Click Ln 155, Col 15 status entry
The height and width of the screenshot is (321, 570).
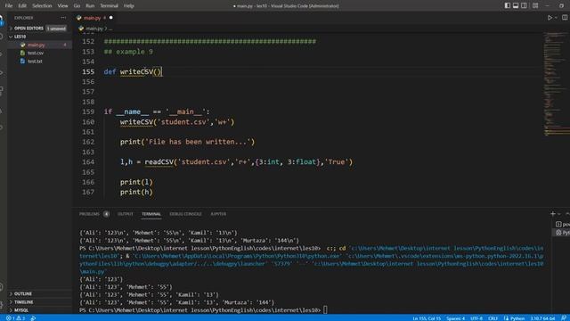[x=427, y=318]
